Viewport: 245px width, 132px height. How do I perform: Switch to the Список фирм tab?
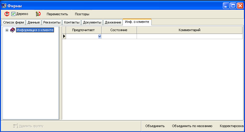pyautogui.click(x=13, y=22)
